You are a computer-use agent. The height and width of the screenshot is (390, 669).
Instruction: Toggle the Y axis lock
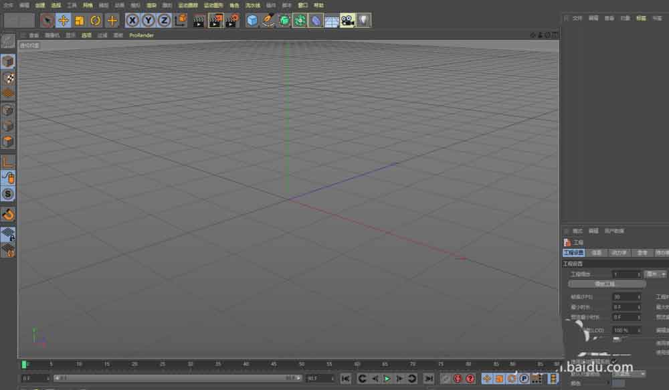click(x=149, y=20)
